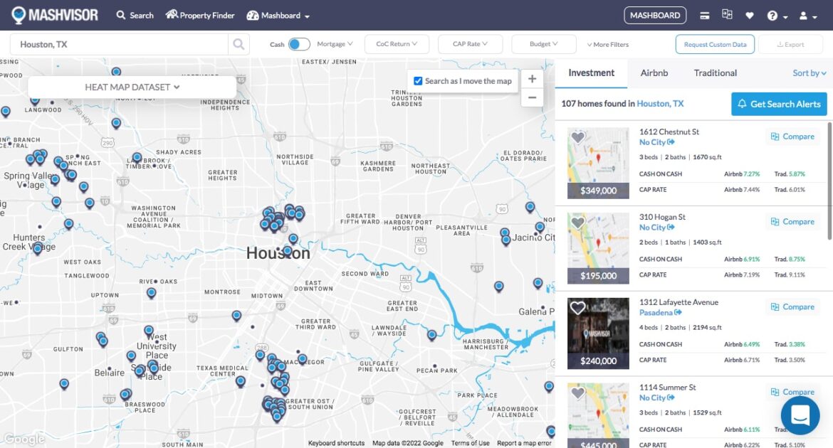
Task: Click the help question mark icon
Action: [774, 14]
